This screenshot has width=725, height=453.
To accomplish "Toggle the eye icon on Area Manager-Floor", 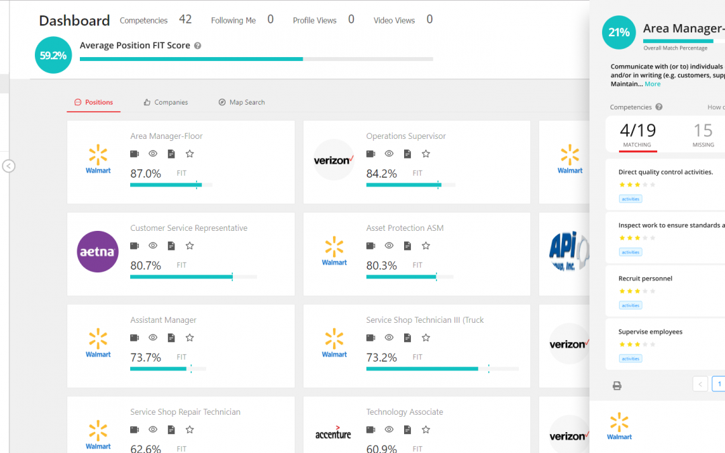I will click(x=153, y=154).
